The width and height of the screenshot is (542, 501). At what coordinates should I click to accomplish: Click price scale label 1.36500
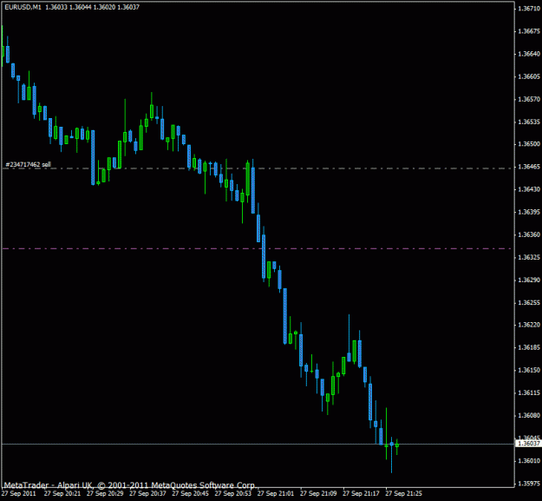[529, 144]
